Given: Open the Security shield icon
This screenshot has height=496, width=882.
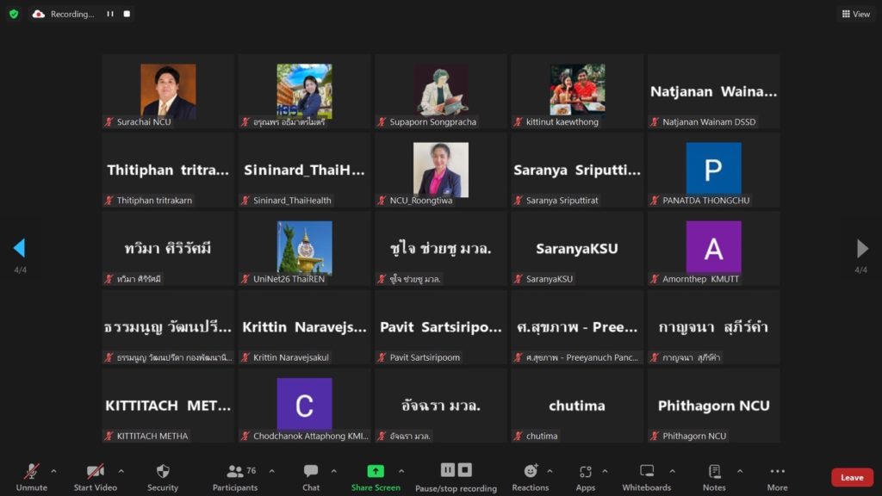Looking at the screenshot, I should click(162, 472).
